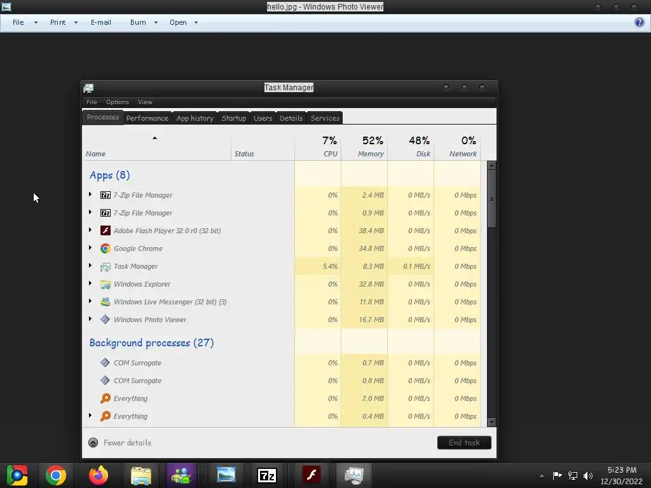The height and width of the screenshot is (488, 651).
Task: Switch to the Services tab
Action: pos(325,118)
